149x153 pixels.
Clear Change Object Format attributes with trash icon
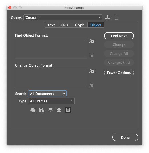point(91,86)
